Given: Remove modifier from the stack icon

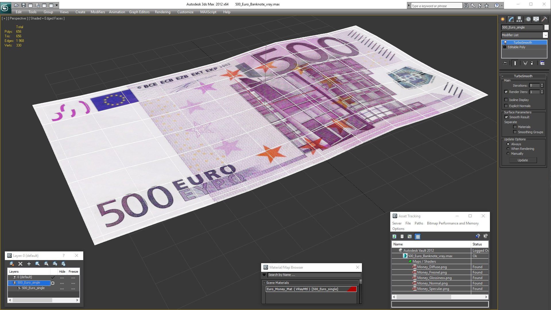Looking at the screenshot, I should (x=532, y=63).
